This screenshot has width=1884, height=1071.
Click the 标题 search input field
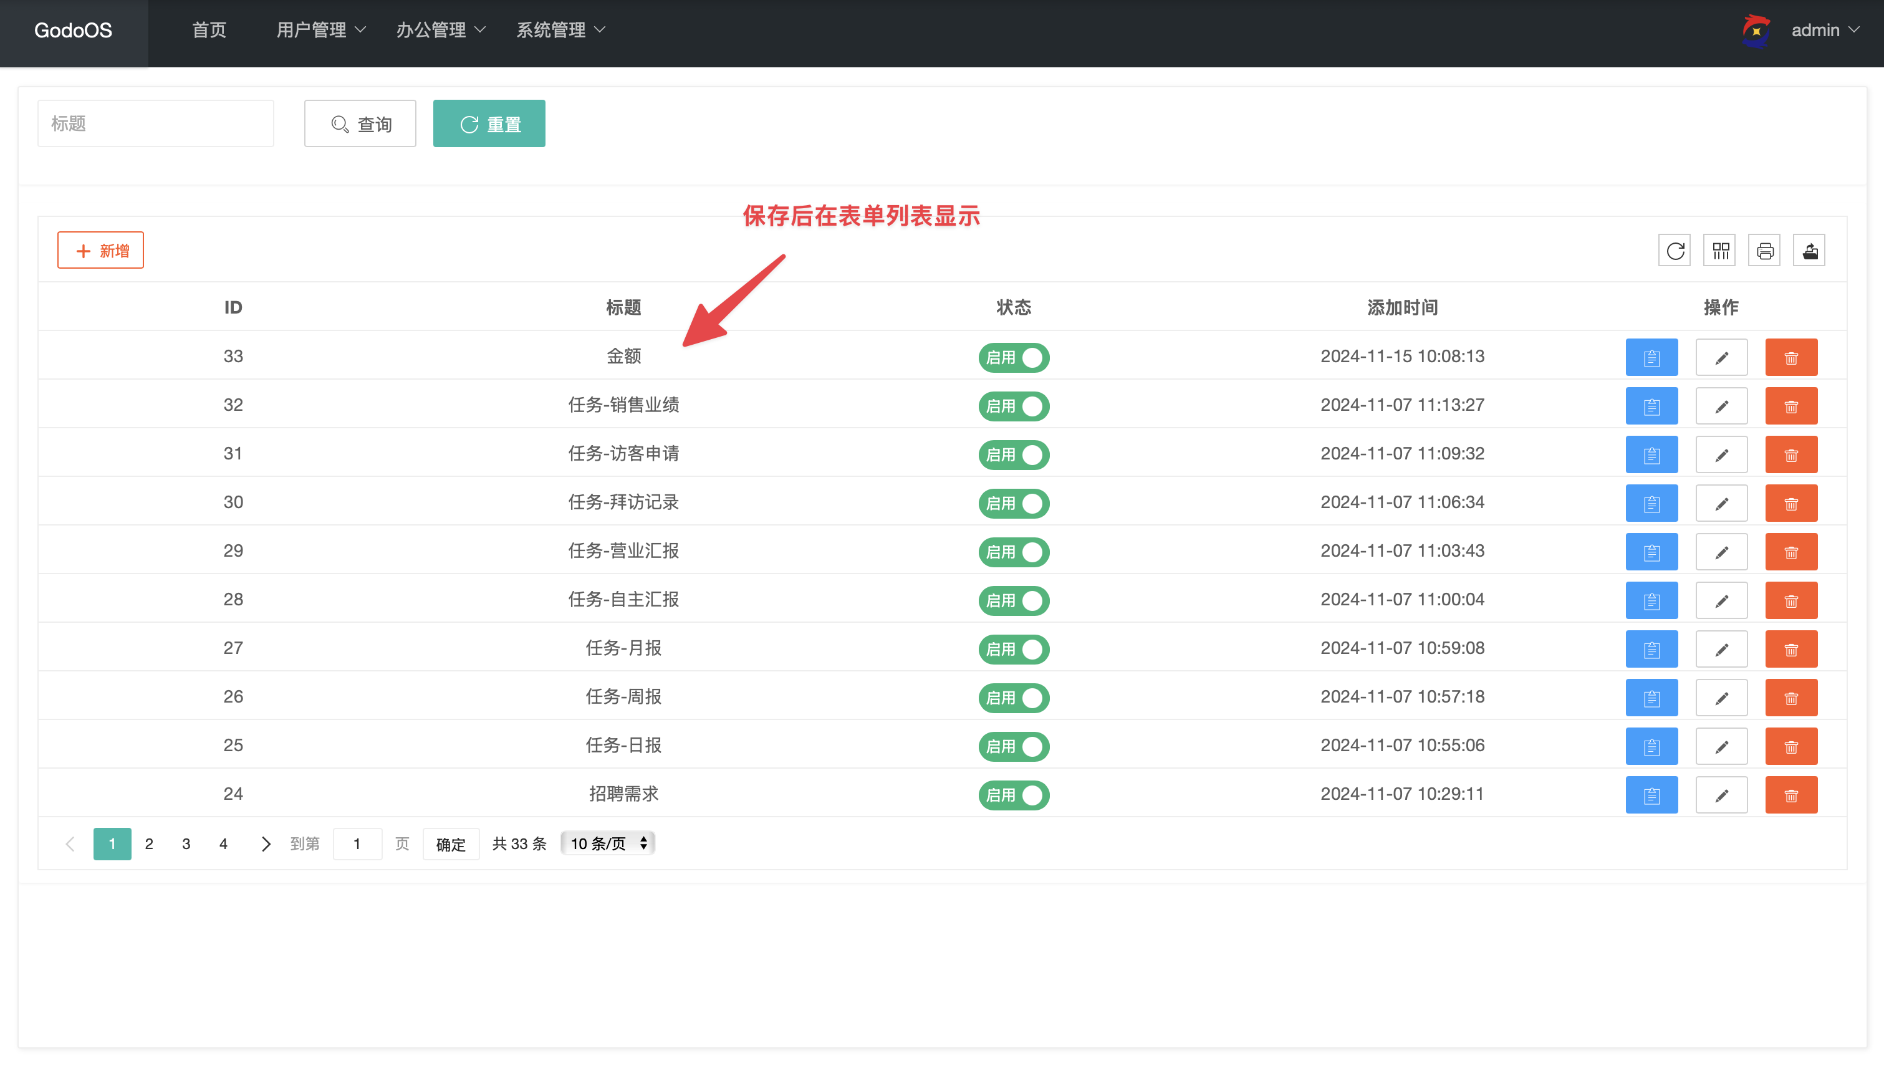click(155, 123)
